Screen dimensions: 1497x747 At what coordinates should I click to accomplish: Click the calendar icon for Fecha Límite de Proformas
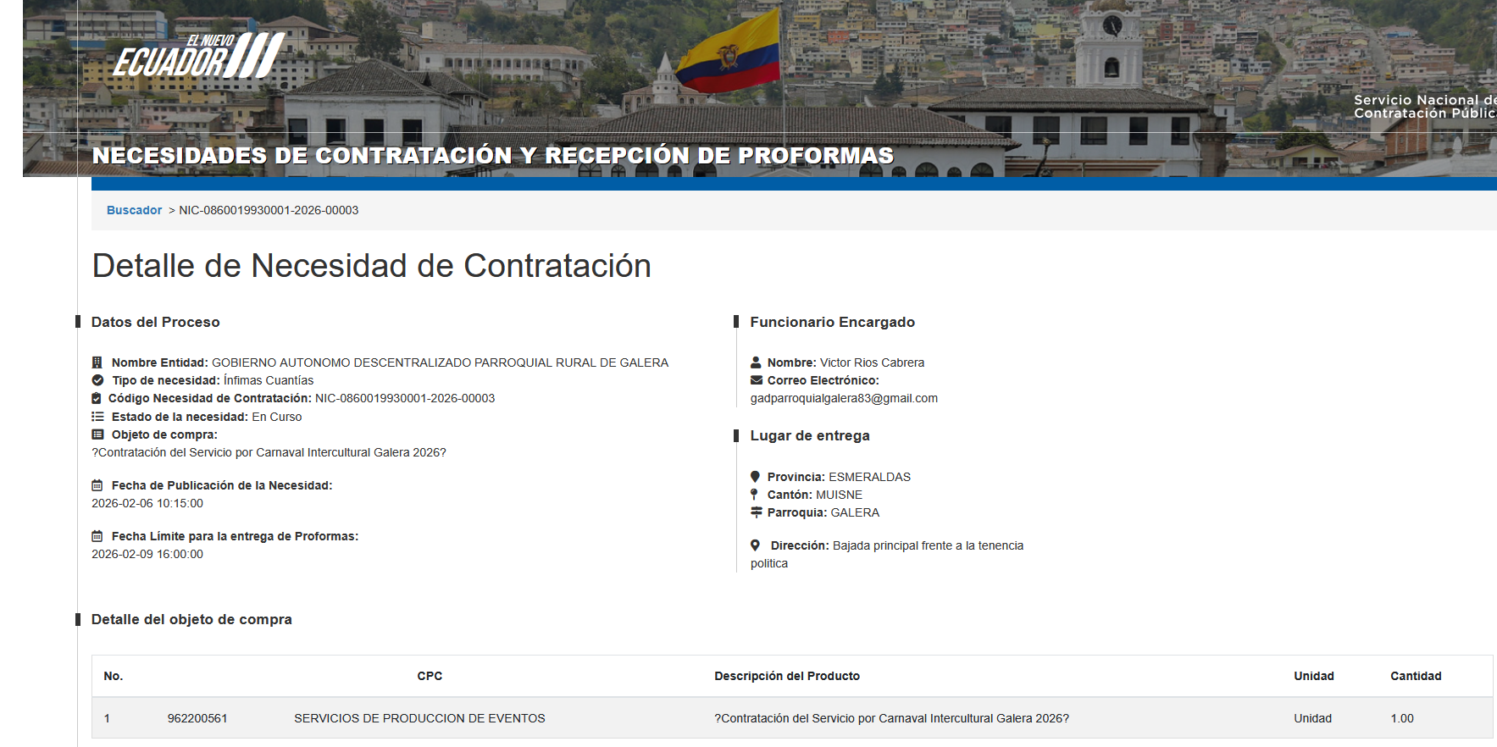tap(97, 536)
